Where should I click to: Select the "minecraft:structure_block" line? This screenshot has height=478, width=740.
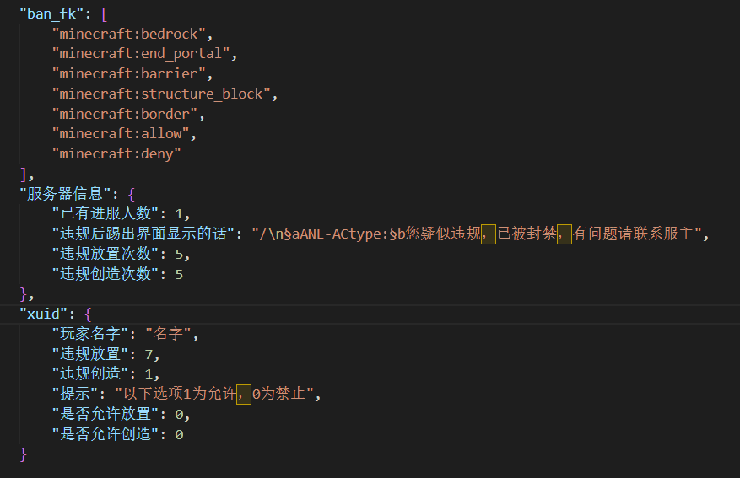coord(161,94)
